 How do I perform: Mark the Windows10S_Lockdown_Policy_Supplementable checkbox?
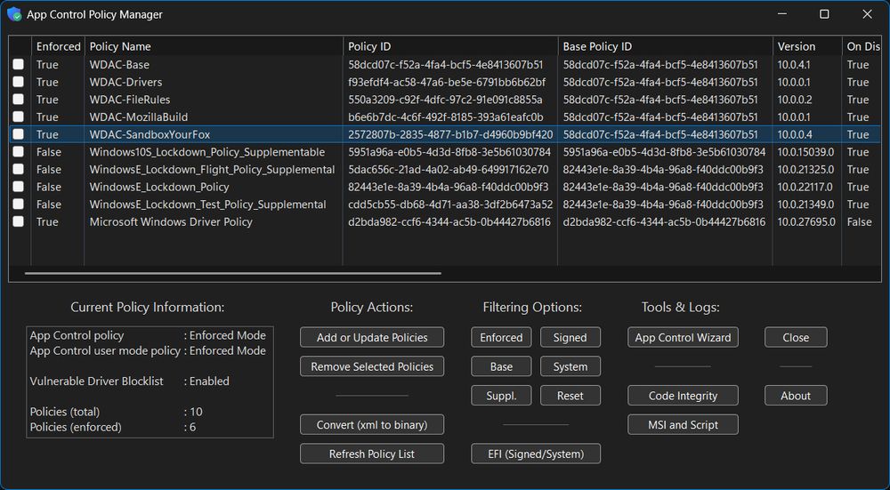pyautogui.click(x=18, y=151)
